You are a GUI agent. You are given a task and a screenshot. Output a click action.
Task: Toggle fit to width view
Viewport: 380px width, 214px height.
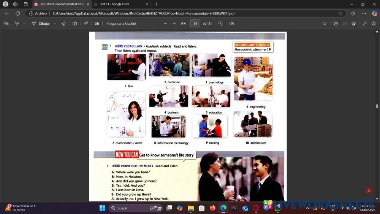pos(184,24)
